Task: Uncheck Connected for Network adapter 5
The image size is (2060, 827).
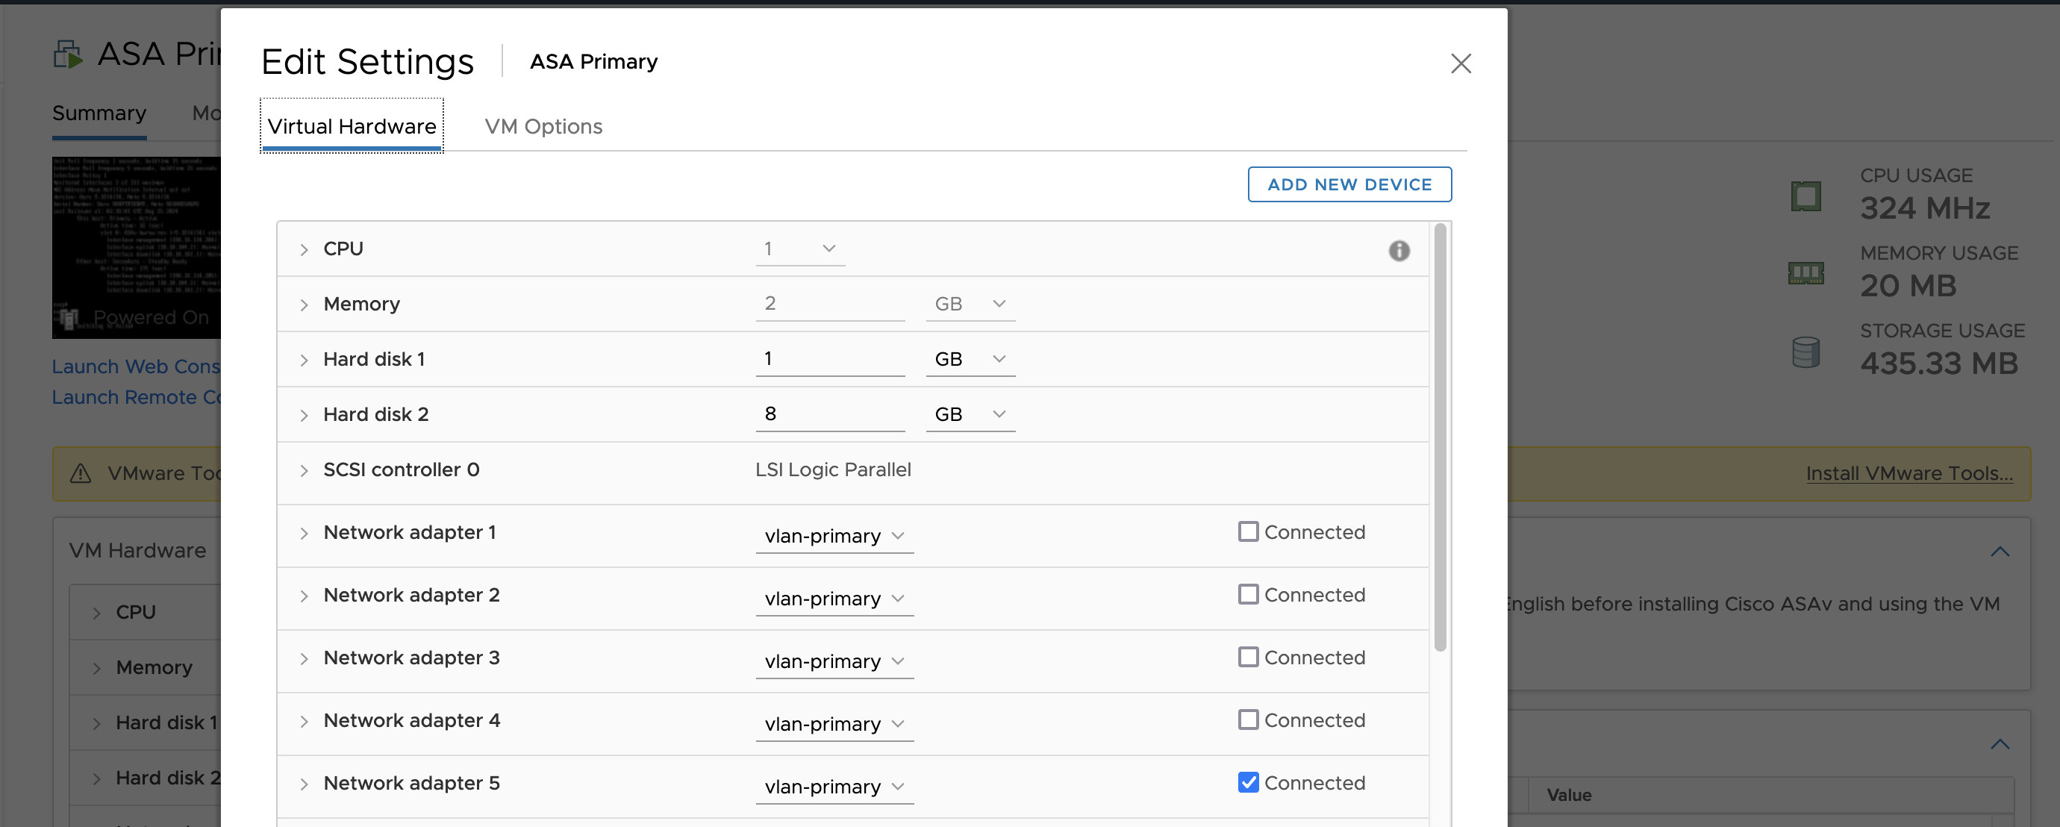Action: [x=1247, y=782]
